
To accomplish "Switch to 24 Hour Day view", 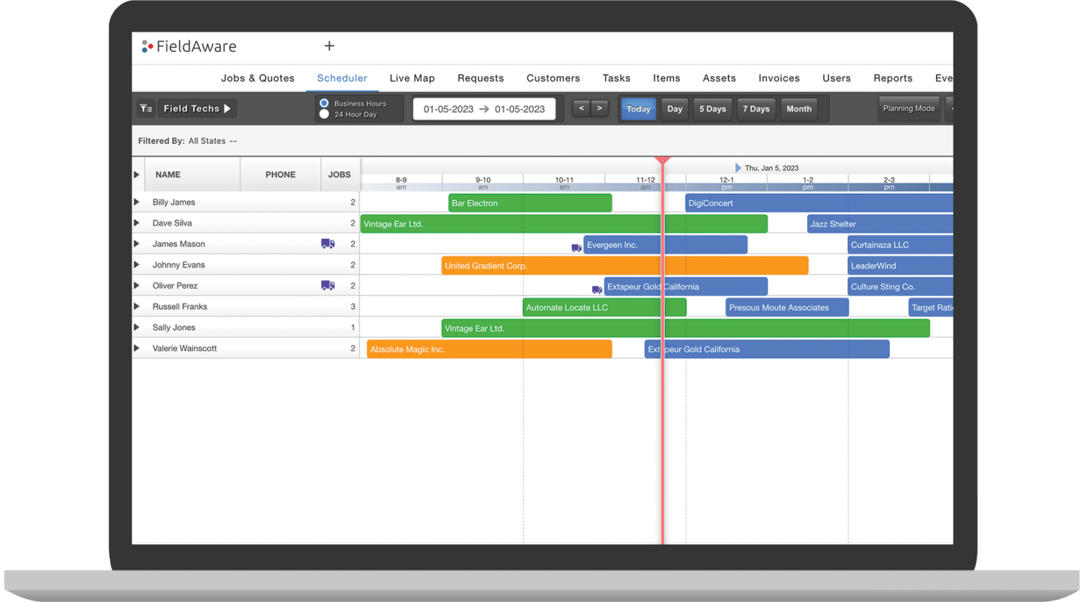I will coord(324,113).
